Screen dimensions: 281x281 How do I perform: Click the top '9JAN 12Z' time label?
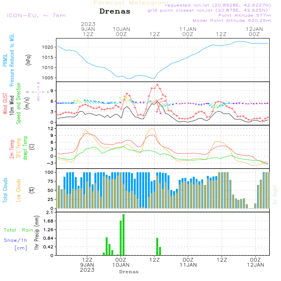click(x=88, y=31)
